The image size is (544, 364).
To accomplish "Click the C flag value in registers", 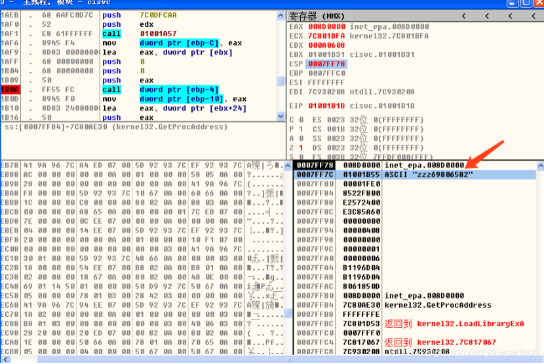I will [301, 120].
